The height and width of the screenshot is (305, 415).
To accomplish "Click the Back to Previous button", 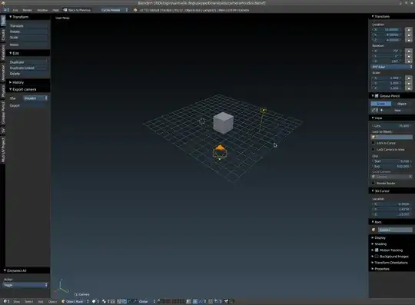I will 77,10.
